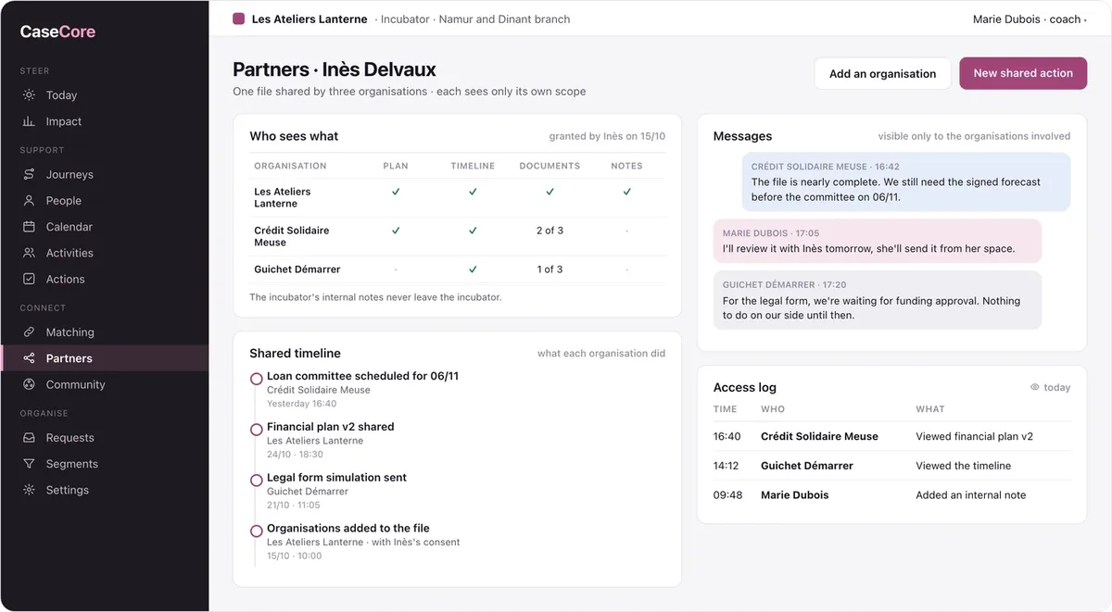Image resolution: width=1112 pixels, height=612 pixels.
Task: Click the Organisations added timeline marker
Action: (257, 531)
